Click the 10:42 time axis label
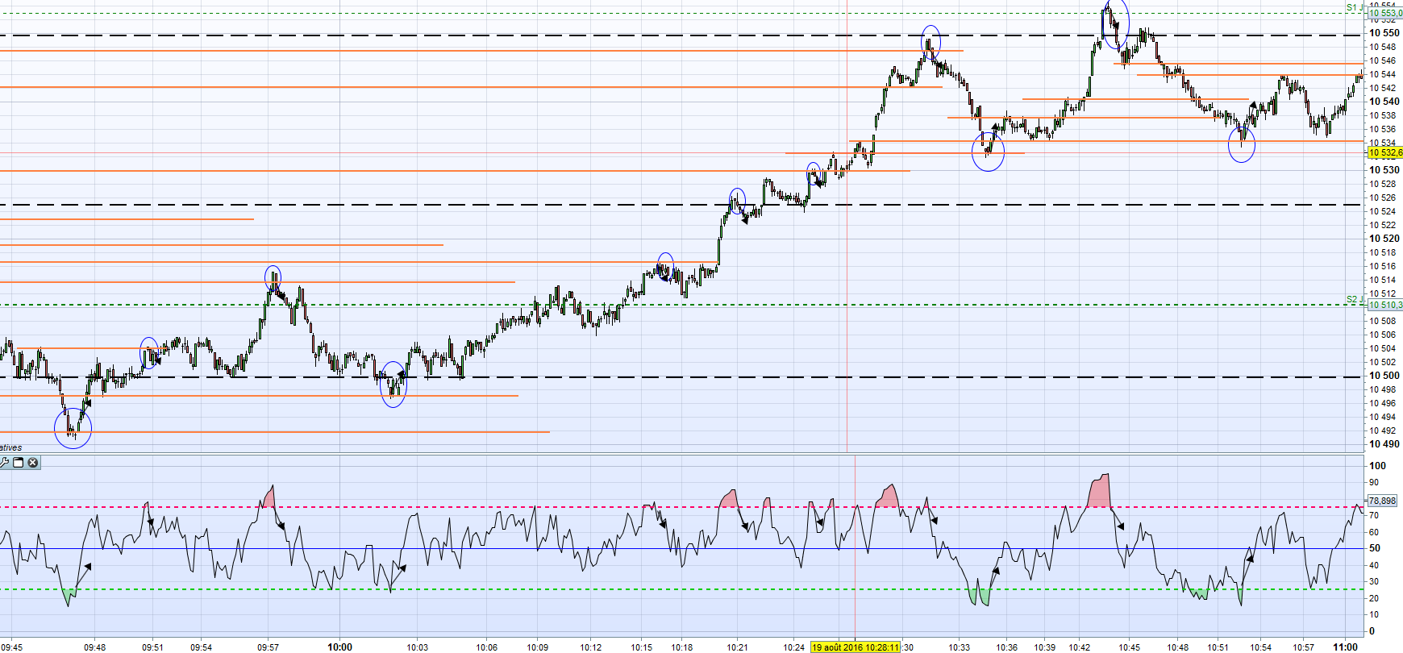 pyautogui.click(x=1080, y=647)
